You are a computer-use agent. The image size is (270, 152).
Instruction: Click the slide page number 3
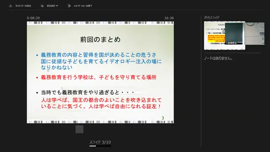[163, 118]
